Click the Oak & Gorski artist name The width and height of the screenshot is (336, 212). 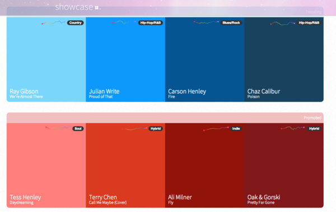[x=264, y=197]
